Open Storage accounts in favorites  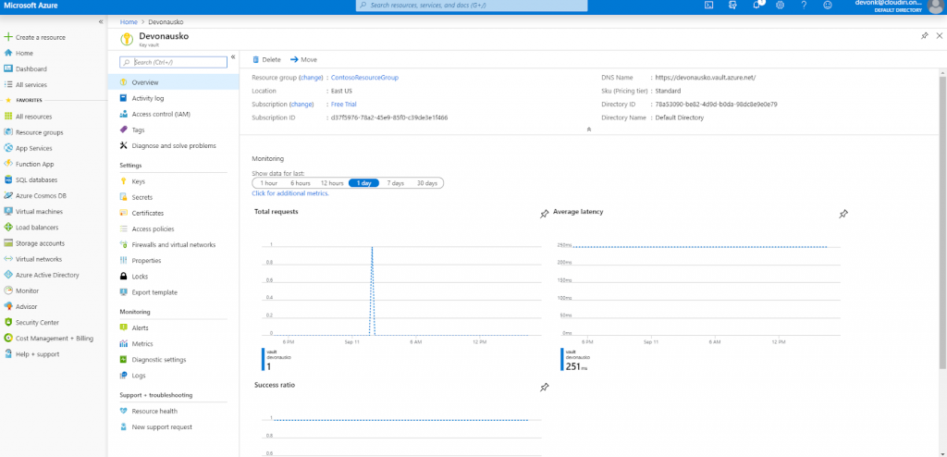click(x=34, y=243)
